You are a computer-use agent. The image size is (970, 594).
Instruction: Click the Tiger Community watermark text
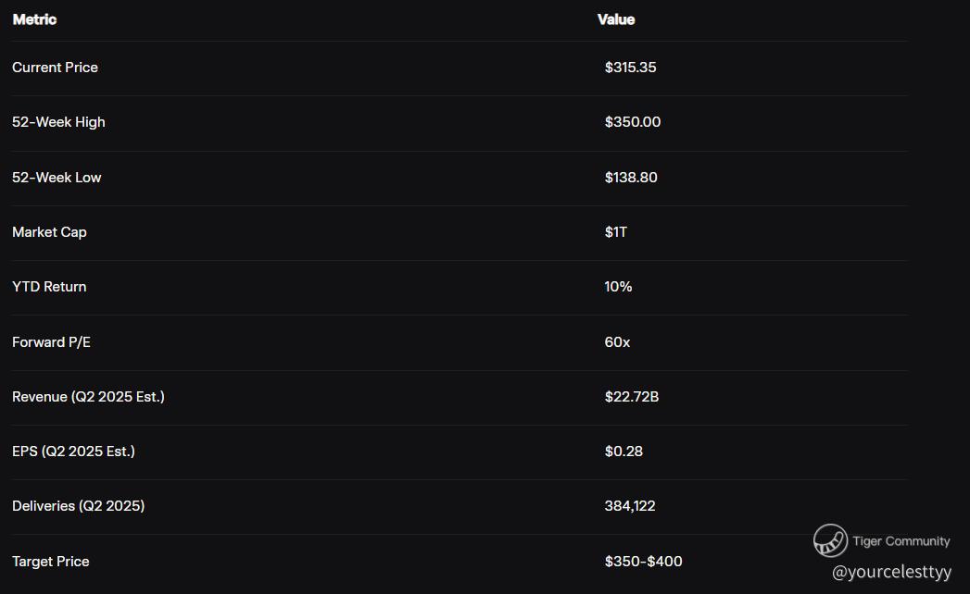(x=901, y=541)
